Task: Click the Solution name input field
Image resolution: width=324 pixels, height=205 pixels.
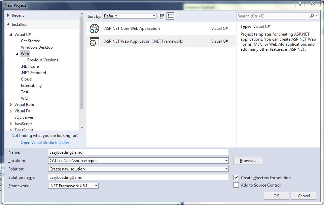Action: click(138, 177)
